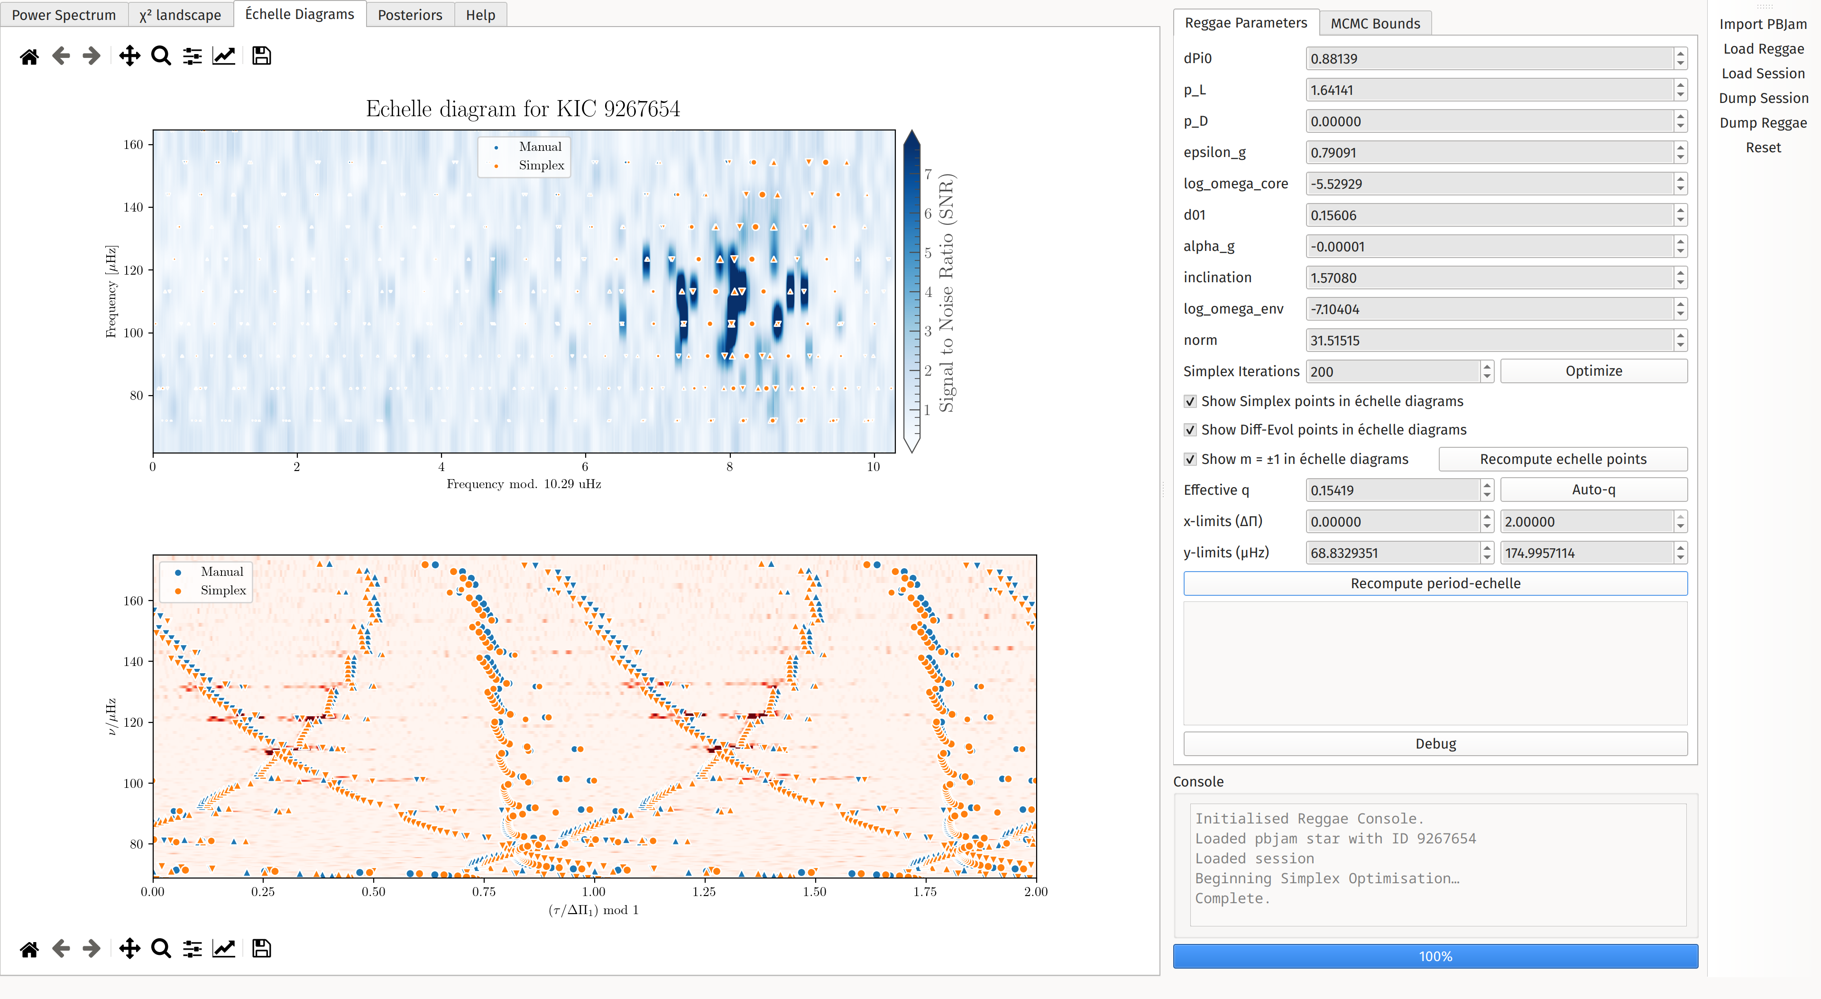Disable Show m = ±1 checkbox
The image size is (1821, 999).
[x=1190, y=459]
